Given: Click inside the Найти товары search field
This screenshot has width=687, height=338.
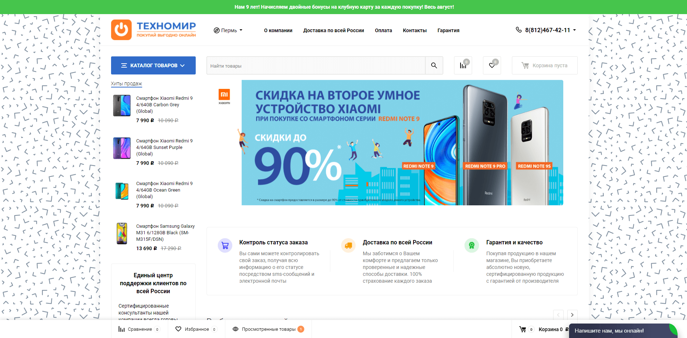Looking at the screenshot, I should pos(315,65).
